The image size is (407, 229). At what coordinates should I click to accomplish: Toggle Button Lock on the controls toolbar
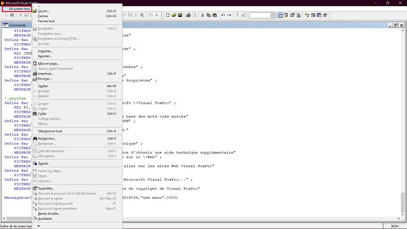(11, 15)
